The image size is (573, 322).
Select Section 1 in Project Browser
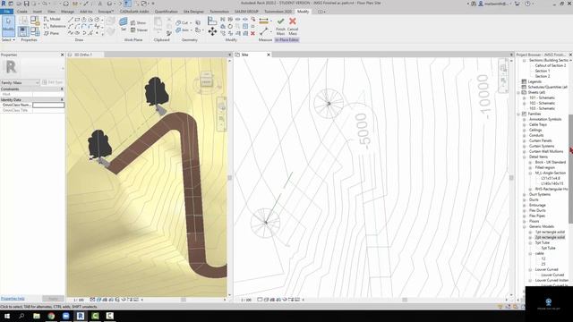543,71
